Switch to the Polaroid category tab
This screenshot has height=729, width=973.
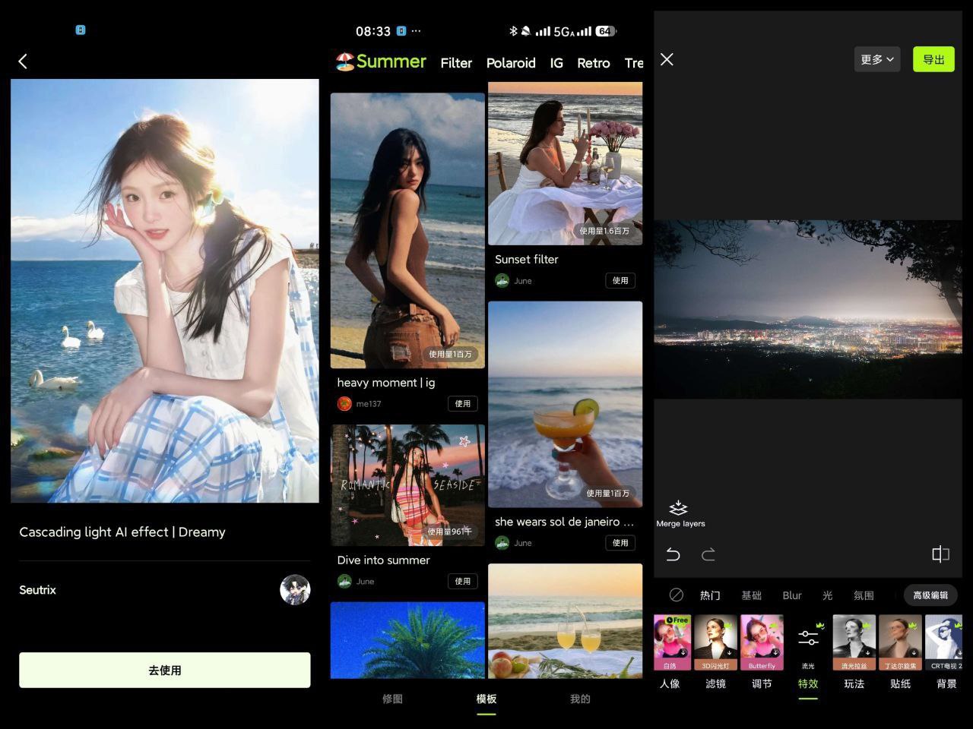pos(511,63)
